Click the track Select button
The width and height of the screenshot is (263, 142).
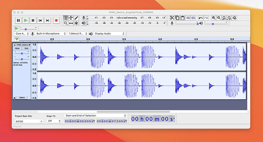22,98
